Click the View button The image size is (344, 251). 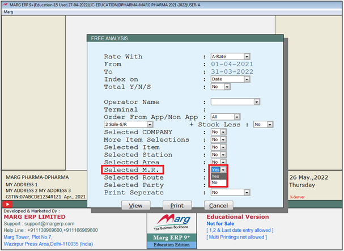[136, 205]
